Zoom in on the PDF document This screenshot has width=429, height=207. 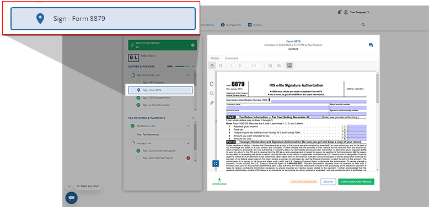pyautogui.click(x=279, y=66)
